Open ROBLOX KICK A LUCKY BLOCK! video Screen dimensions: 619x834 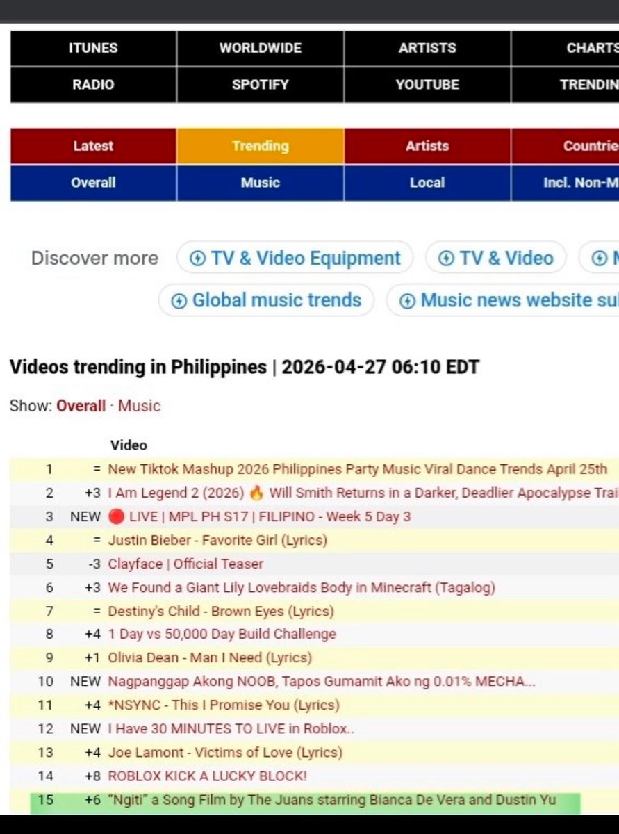pyautogui.click(x=207, y=776)
